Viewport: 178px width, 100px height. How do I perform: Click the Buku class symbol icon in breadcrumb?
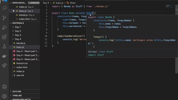pos(68,3)
